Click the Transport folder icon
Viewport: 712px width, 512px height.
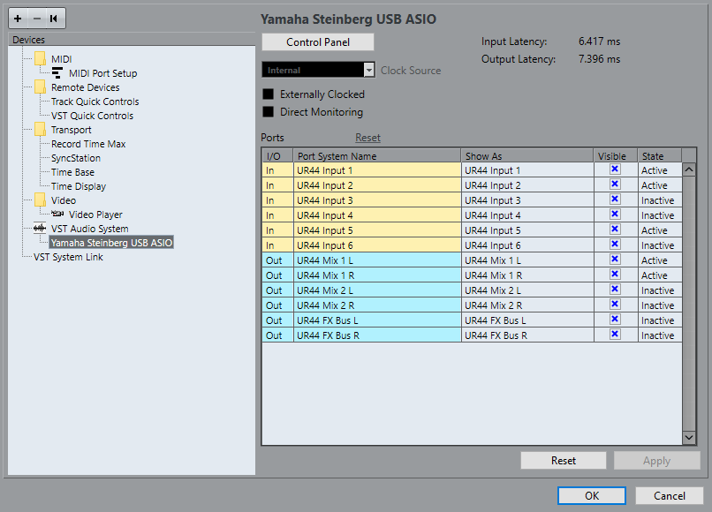pos(41,130)
